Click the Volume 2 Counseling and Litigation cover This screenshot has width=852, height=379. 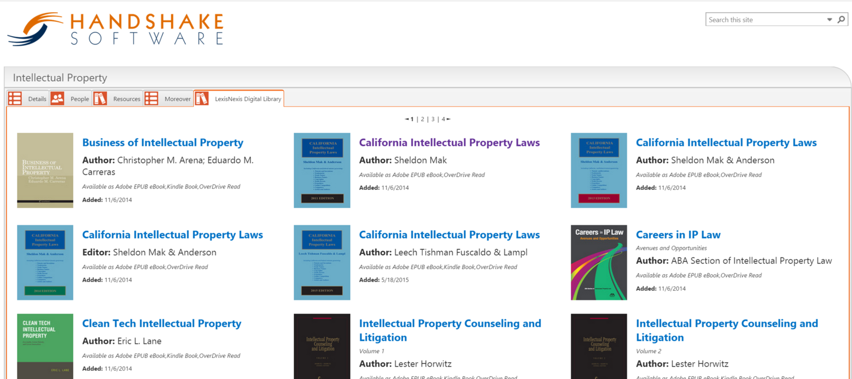point(599,346)
